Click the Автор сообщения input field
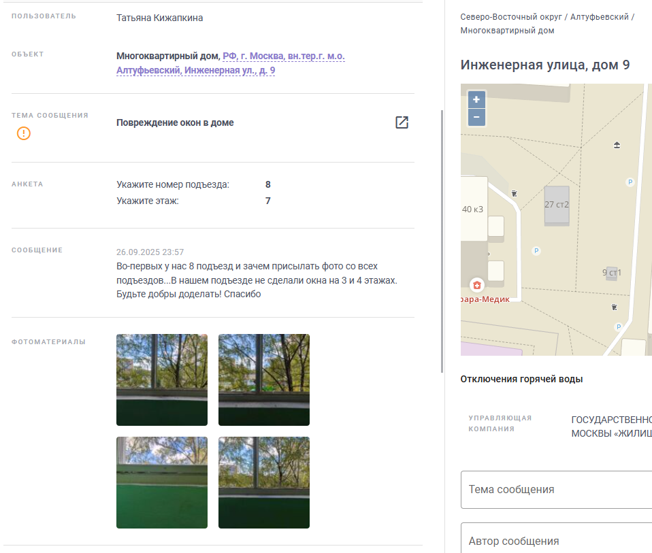This screenshot has height=553, width=652. click(556, 539)
